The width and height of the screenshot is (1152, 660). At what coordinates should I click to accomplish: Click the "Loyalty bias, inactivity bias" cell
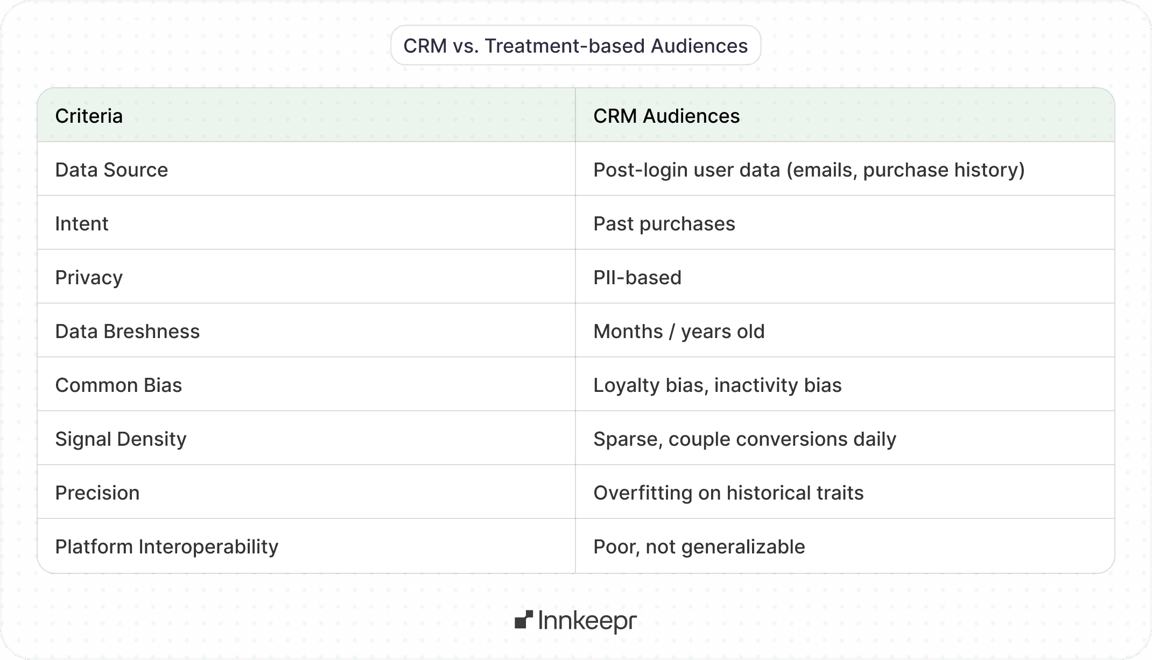point(717,385)
